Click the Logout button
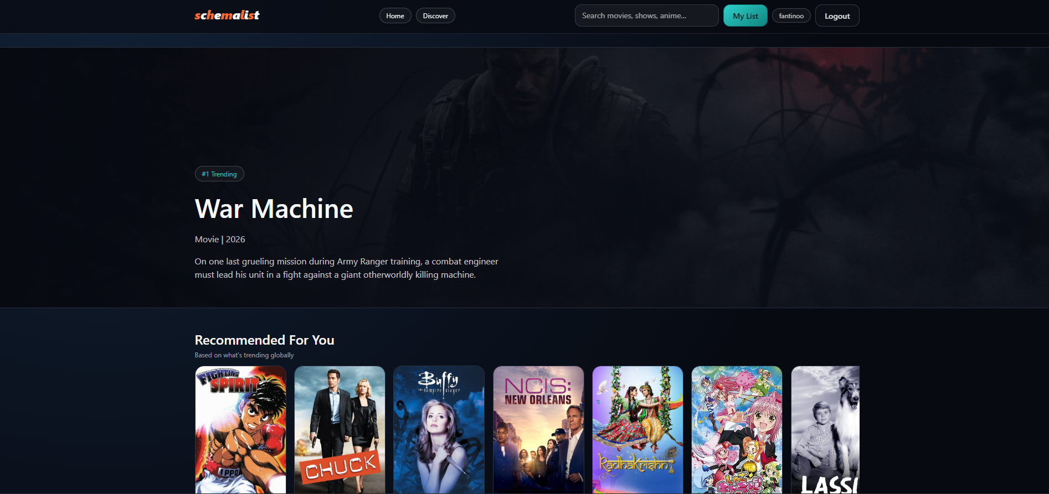This screenshot has height=494, width=1049. click(837, 15)
